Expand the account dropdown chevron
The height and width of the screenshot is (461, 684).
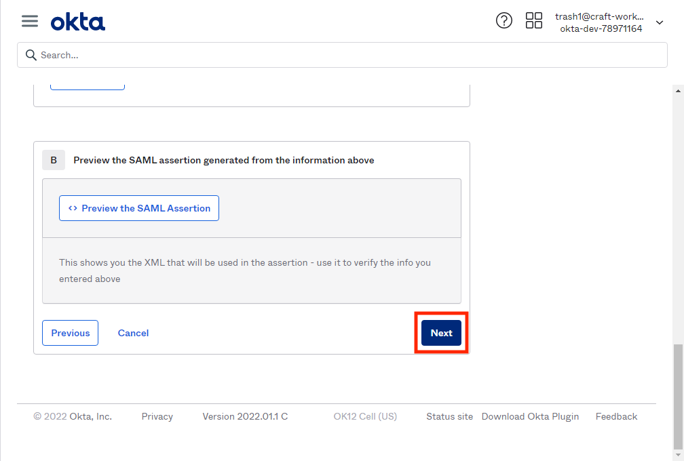pyautogui.click(x=660, y=22)
